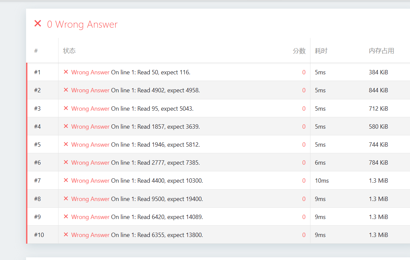
Task: Select the #10 test case number cell
Action: pos(39,235)
